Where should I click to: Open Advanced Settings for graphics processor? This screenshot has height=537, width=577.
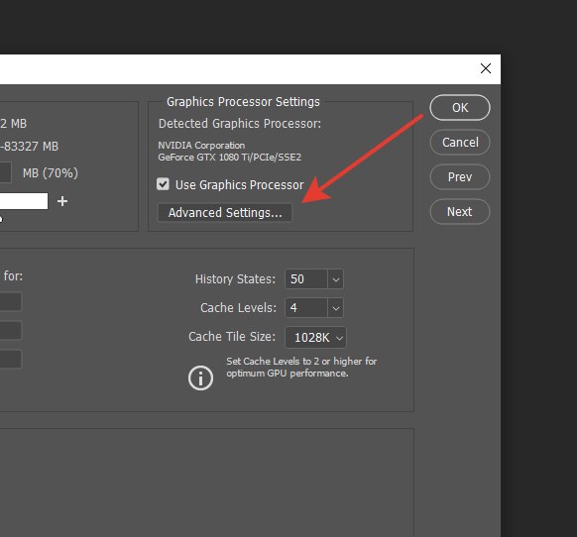225,213
